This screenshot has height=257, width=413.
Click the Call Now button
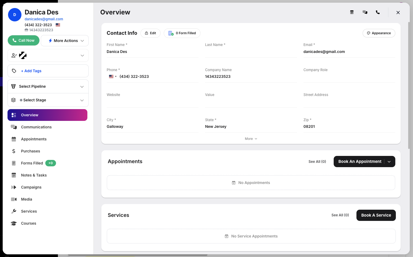click(24, 40)
